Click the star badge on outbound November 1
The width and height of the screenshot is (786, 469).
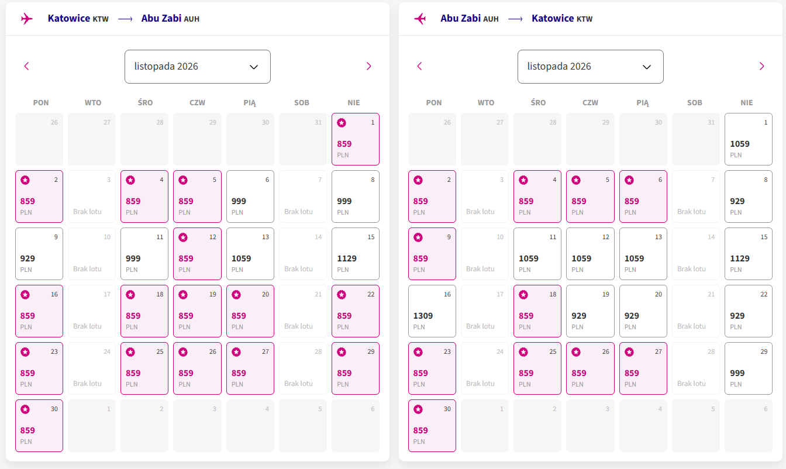pyautogui.click(x=342, y=123)
